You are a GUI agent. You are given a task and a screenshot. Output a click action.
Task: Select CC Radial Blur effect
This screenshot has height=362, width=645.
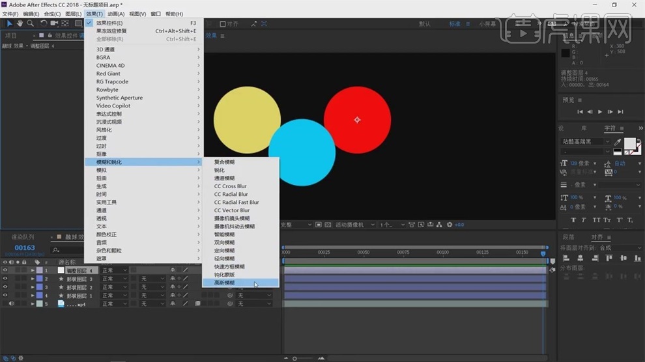click(x=231, y=194)
